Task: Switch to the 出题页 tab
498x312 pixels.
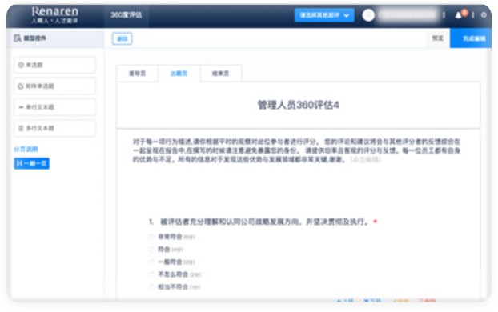Action: tap(179, 74)
